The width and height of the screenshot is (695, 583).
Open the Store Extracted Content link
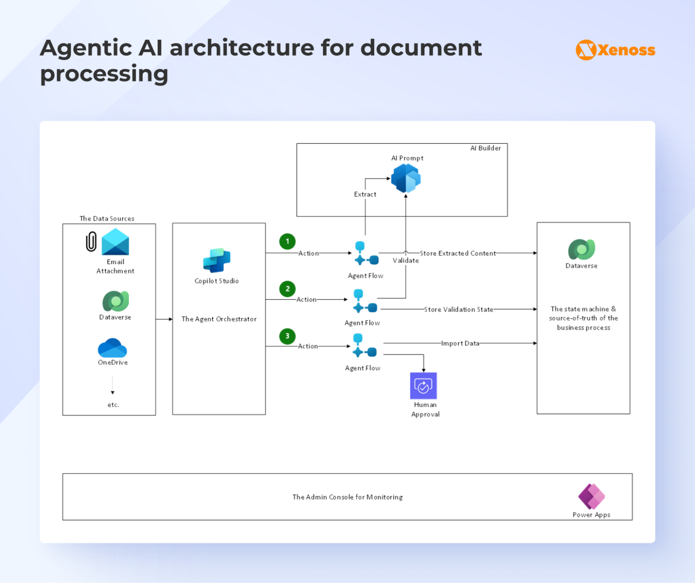pos(458,253)
